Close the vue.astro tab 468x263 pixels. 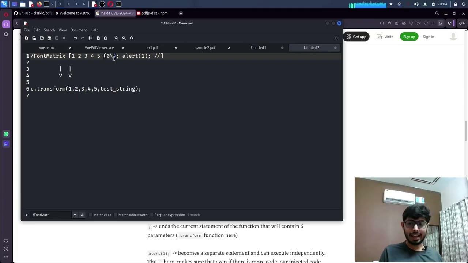(x=70, y=47)
